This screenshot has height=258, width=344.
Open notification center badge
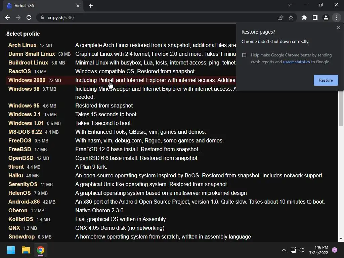click(x=335, y=250)
